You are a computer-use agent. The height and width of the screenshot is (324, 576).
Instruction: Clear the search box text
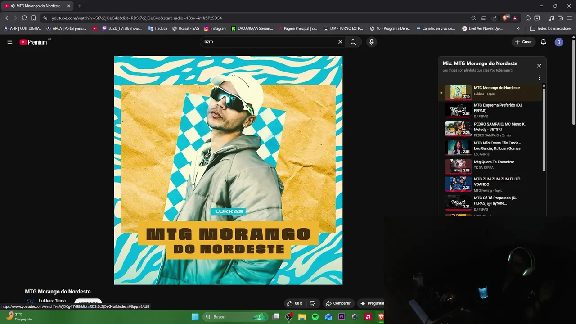point(340,42)
